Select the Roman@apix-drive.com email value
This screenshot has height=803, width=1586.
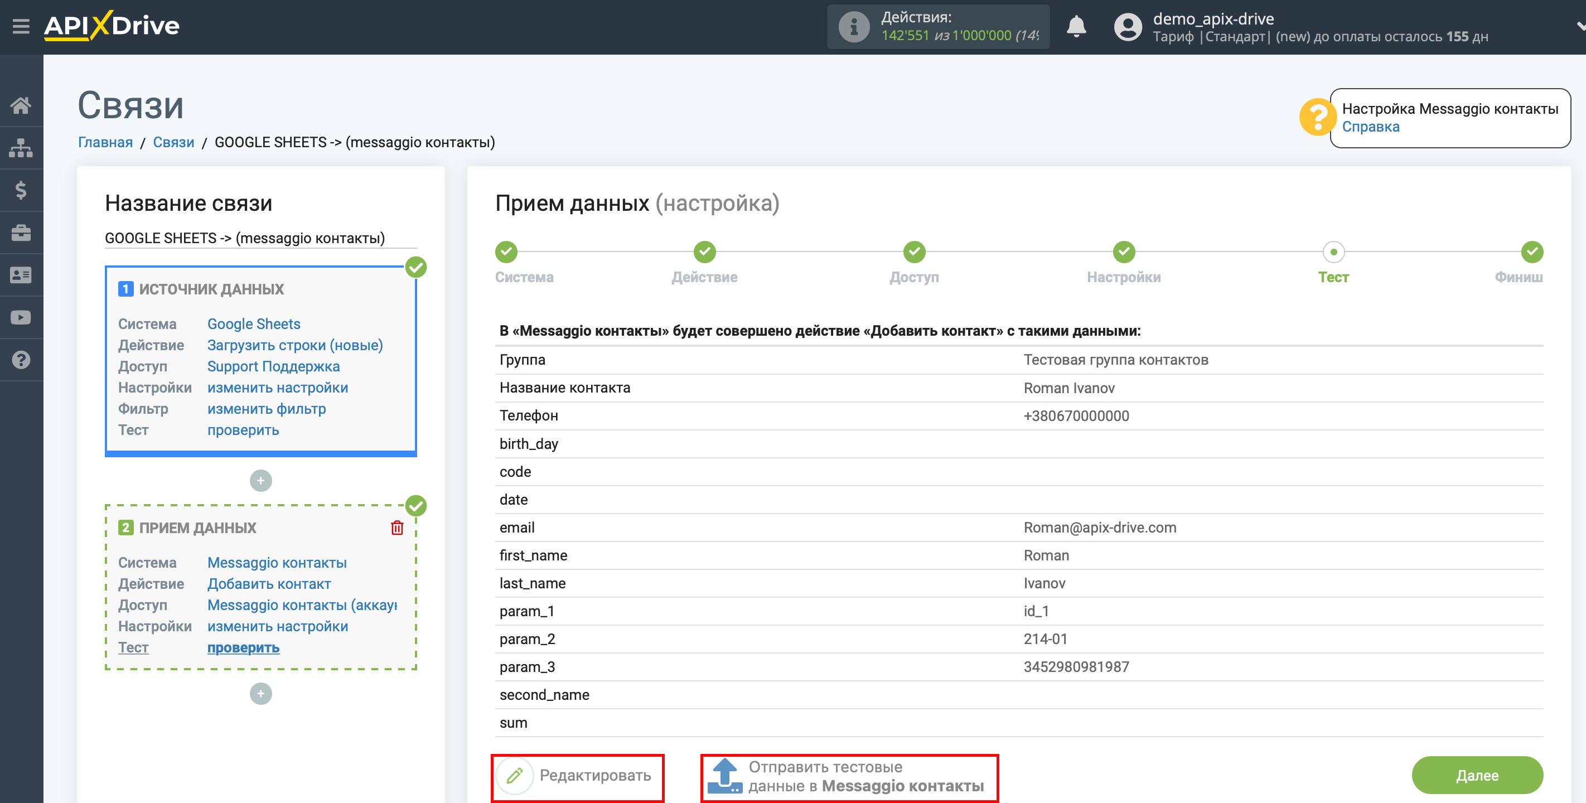[x=1100, y=528]
